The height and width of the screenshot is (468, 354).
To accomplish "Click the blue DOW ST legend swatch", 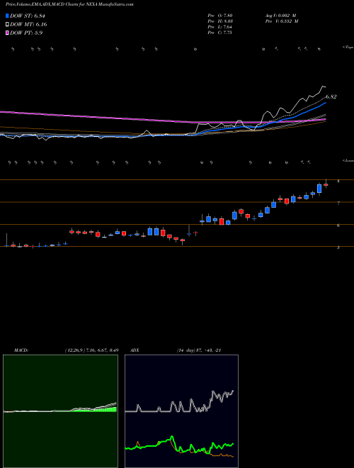I will click(x=7, y=16).
